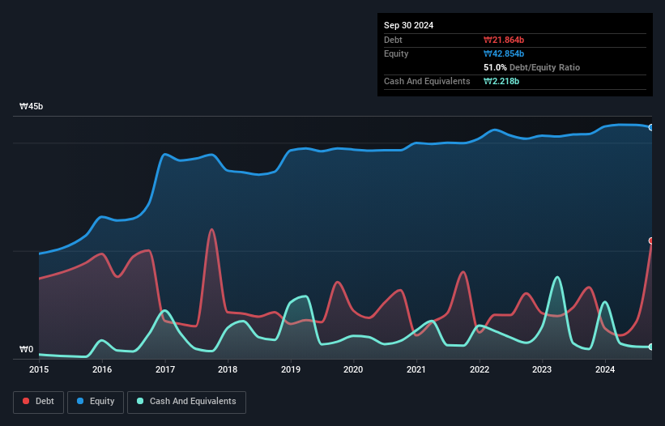Click Cash And Equivalents label in tooltip
The height and width of the screenshot is (426, 665).
[x=427, y=81]
